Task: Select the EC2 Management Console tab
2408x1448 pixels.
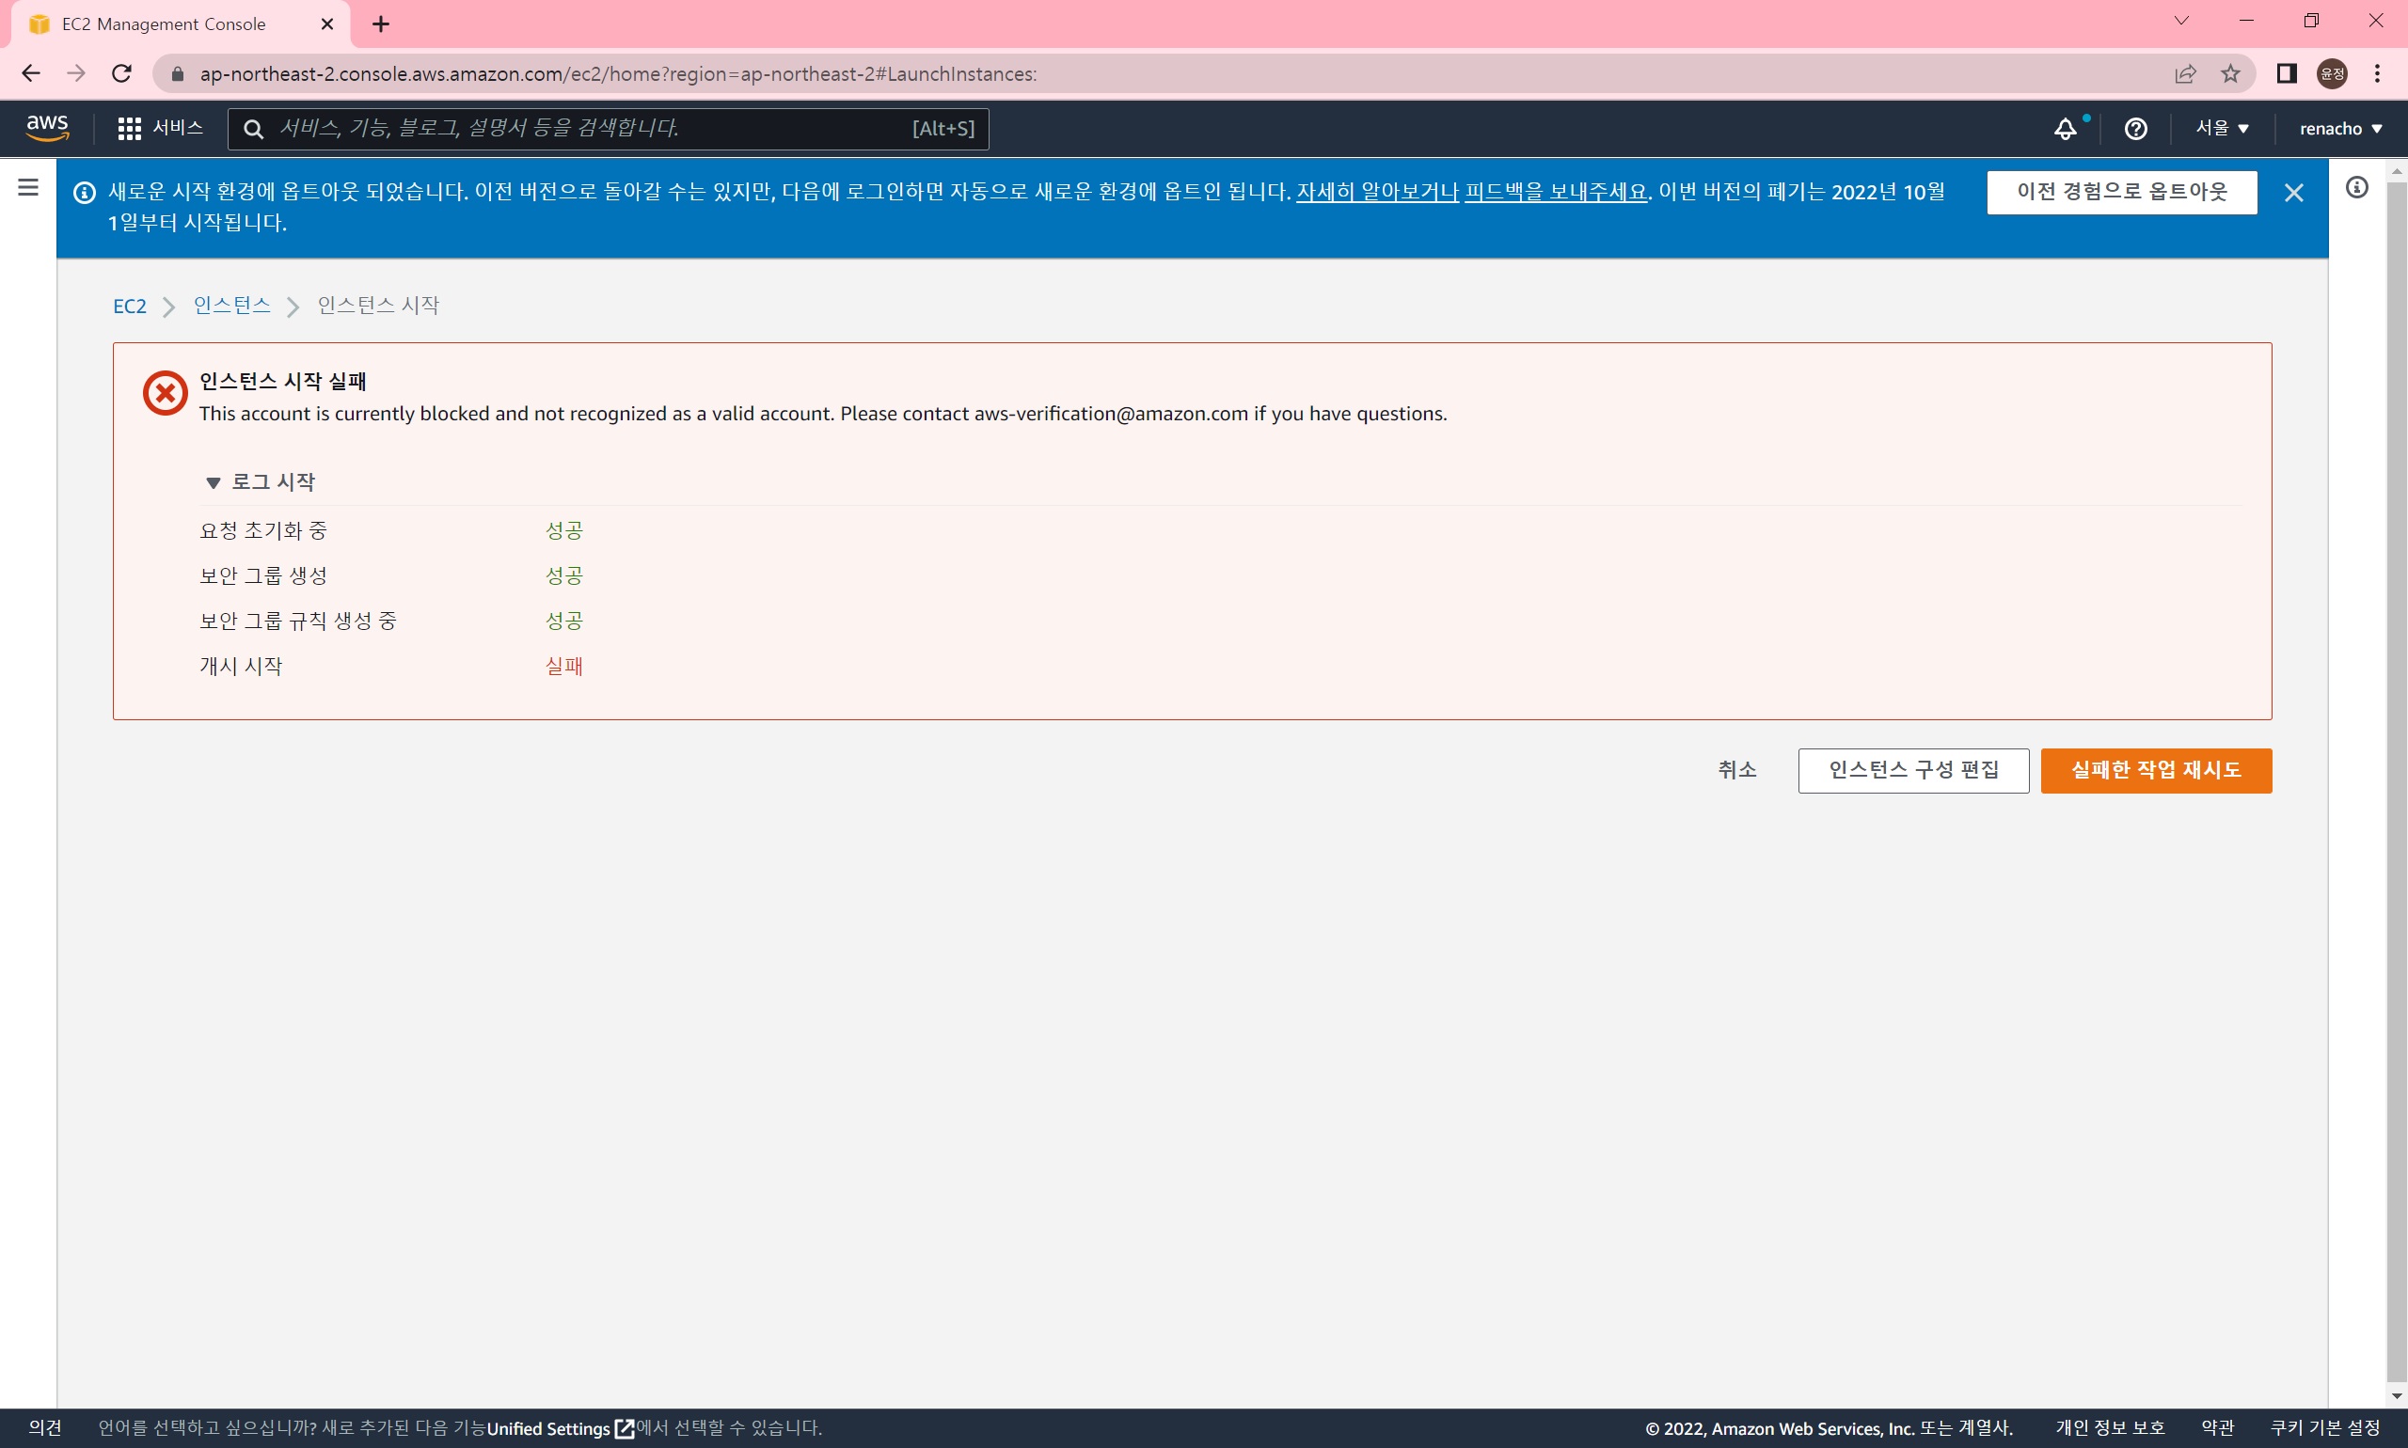Action: 181,24
